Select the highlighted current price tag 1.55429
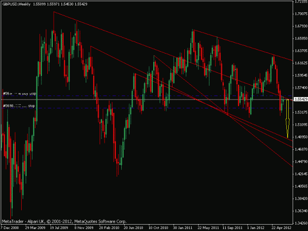The image size is (308, 231). (301, 99)
